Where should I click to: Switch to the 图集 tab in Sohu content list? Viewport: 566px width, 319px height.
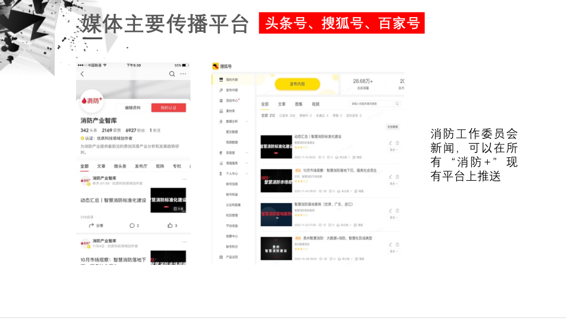tap(298, 104)
